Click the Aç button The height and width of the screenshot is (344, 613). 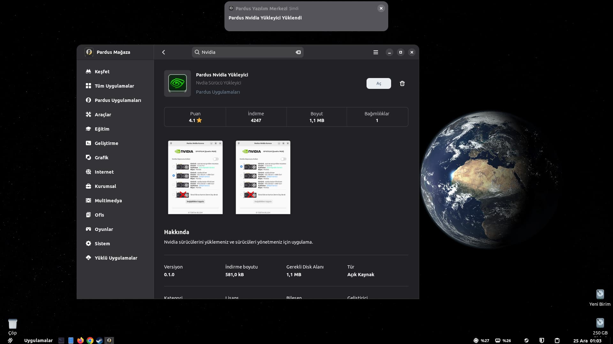coord(378,83)
